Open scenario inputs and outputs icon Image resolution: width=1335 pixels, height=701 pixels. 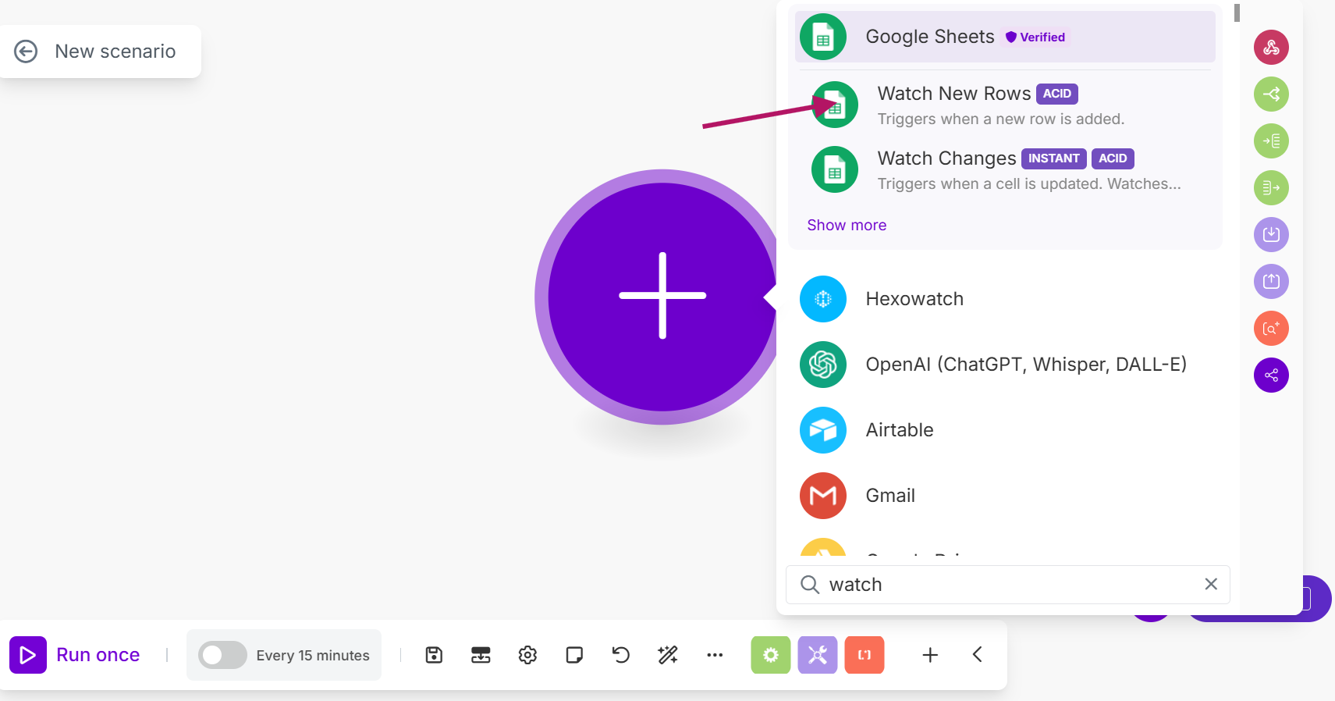[481, 655]
